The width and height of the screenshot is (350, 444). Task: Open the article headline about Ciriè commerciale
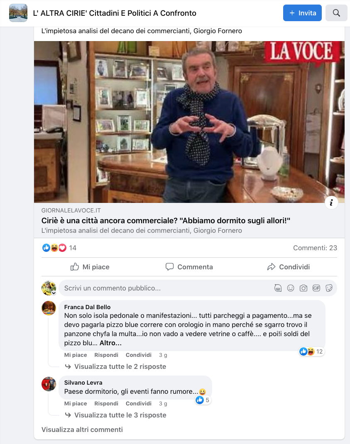pos(166,221)
